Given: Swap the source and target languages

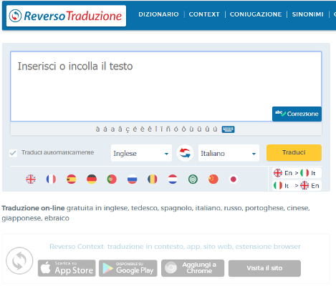Looking at the screenshot, I should [185, 153].
